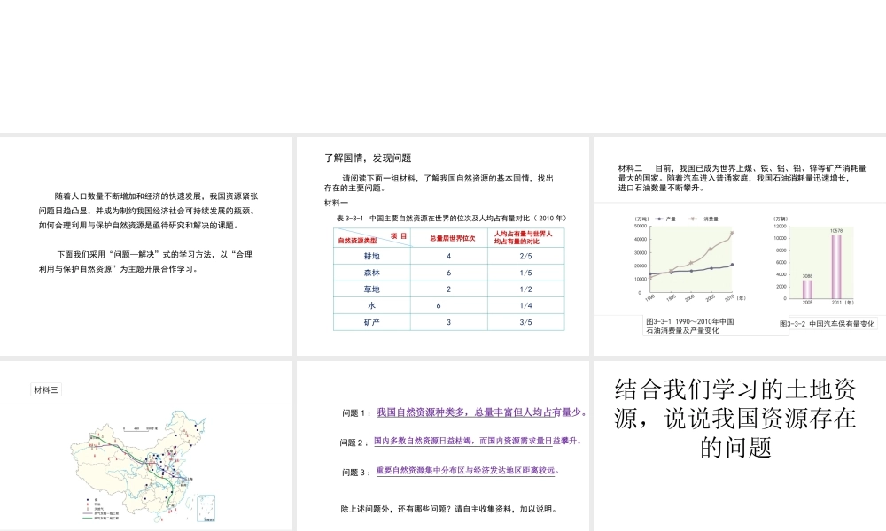Click the 问题 1 label
The width and height of the screenshot is (886, 531).
point(356,413)
